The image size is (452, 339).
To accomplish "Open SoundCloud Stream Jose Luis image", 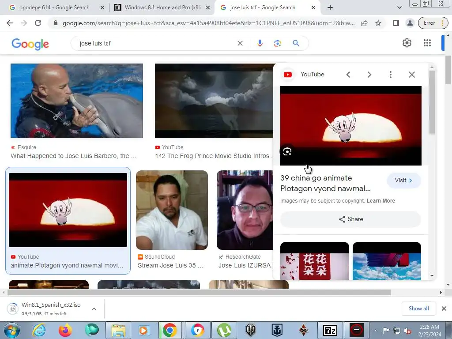I will (x=172, y=210).
